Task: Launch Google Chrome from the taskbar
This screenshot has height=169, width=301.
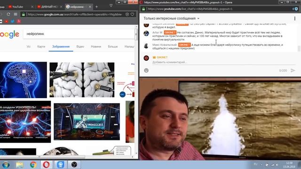Action: pos(33,165)
